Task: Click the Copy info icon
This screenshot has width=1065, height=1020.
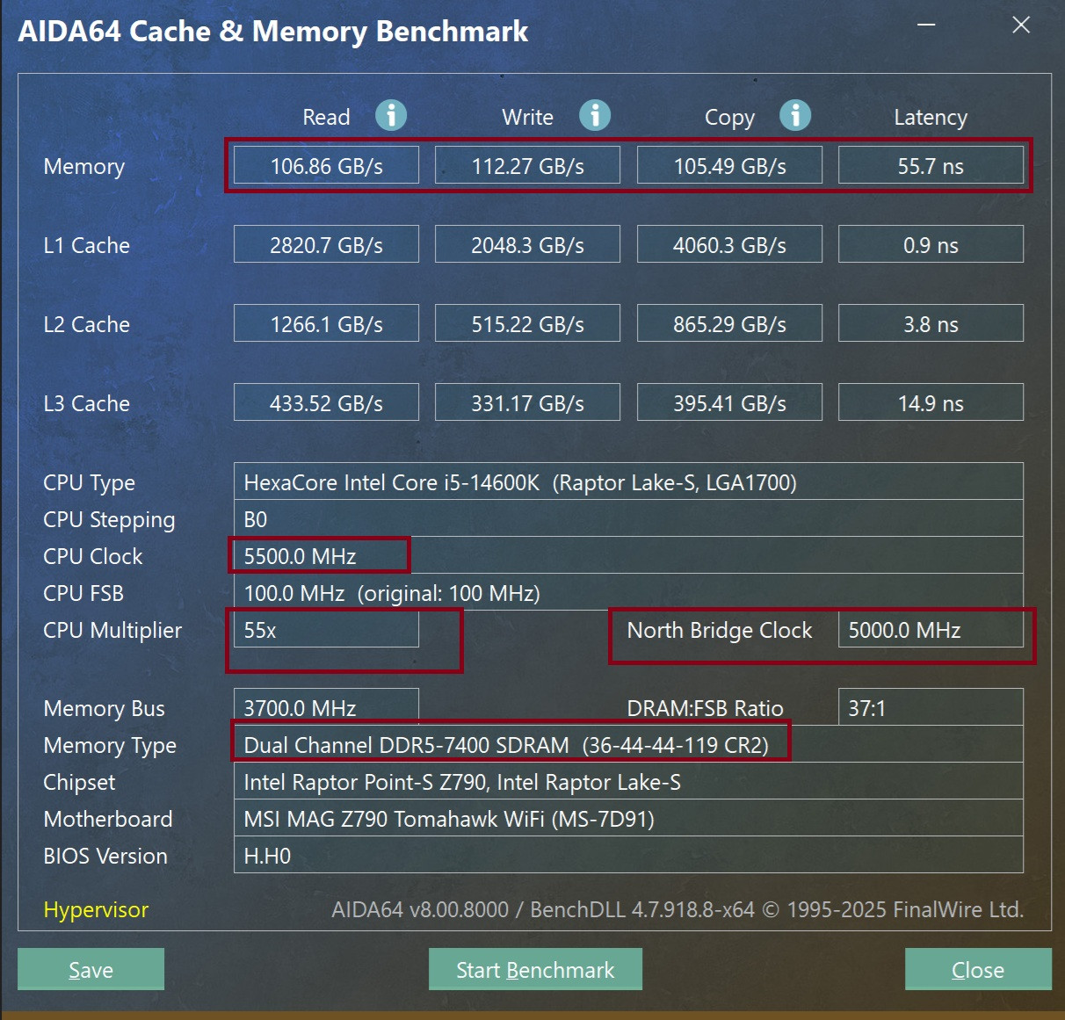Action: (x=795, y=115)
